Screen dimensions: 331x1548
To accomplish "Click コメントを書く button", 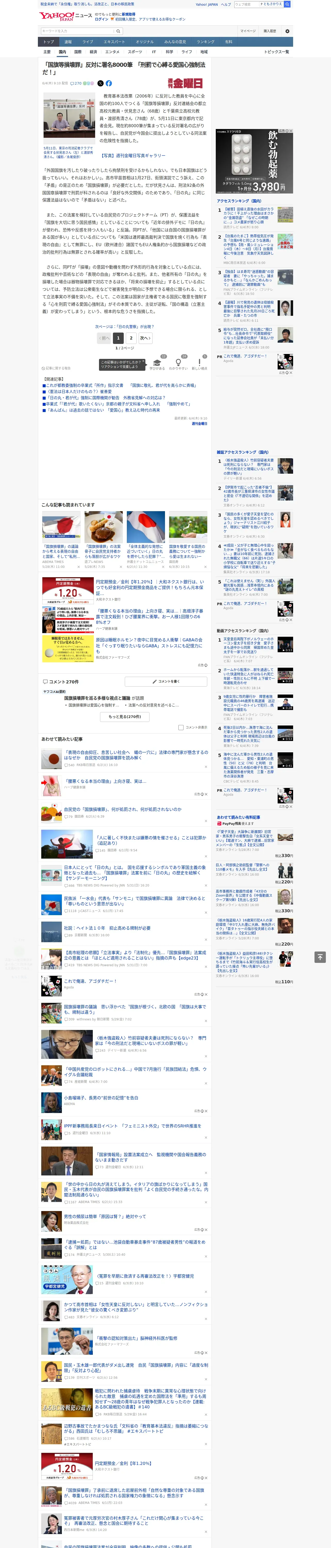I will [166, 681].
